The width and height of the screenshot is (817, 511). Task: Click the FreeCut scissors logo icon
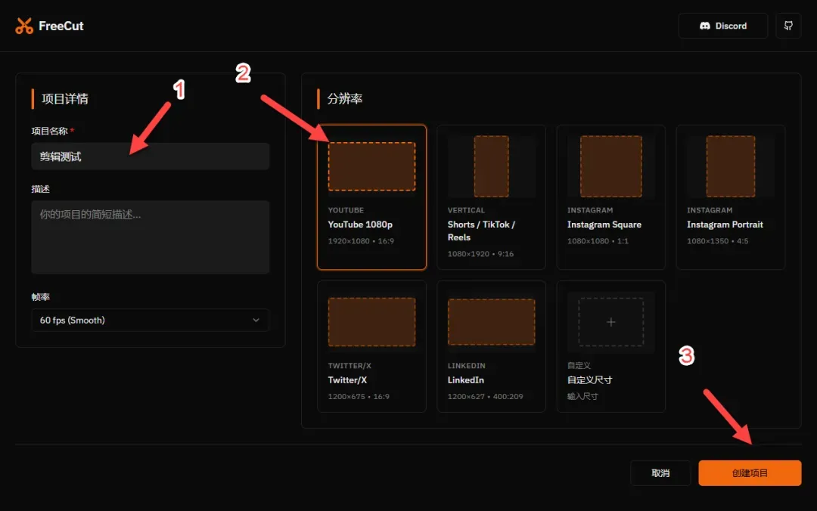[x=24, y=26]
